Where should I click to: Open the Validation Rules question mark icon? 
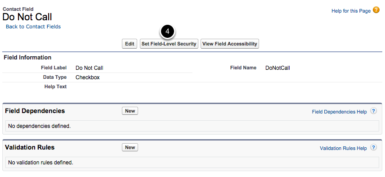point(373,148)
